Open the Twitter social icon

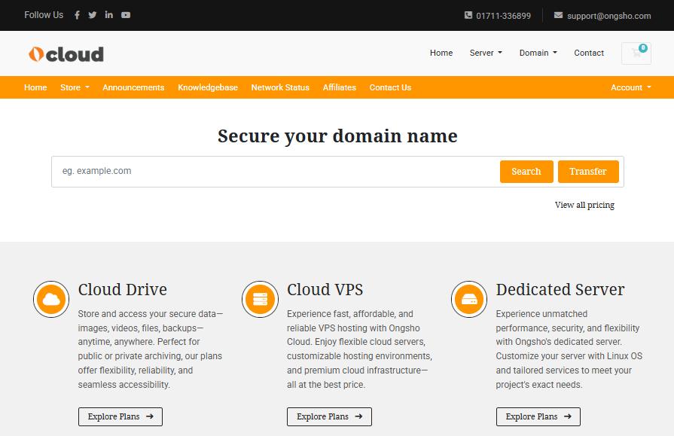pyautogui.click(x=93, y=15)
